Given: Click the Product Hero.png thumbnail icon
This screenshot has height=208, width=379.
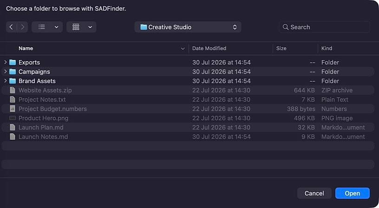Looking at the screenshot, I should point(13,118).
